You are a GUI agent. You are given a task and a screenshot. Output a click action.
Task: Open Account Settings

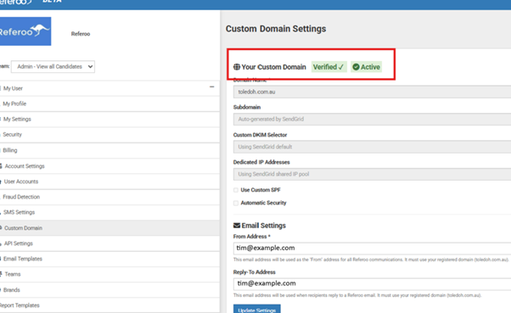coord(109,166)
